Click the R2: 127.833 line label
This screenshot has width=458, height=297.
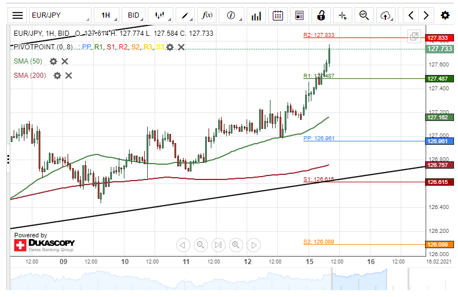click(319, 35)
